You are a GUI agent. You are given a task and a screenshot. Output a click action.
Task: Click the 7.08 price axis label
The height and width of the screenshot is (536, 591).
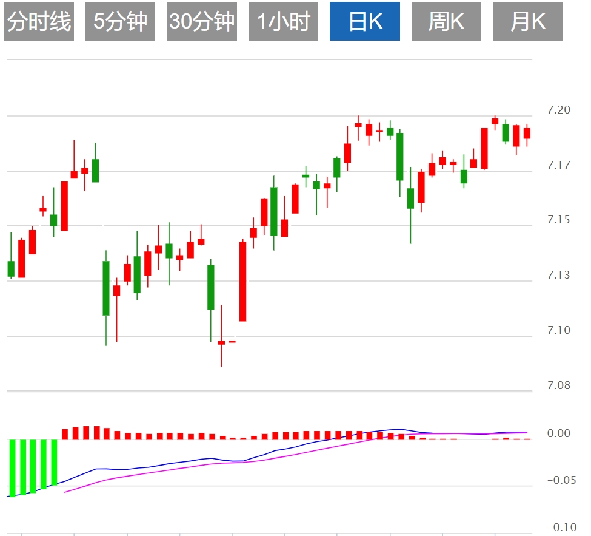tap(558, 385)
